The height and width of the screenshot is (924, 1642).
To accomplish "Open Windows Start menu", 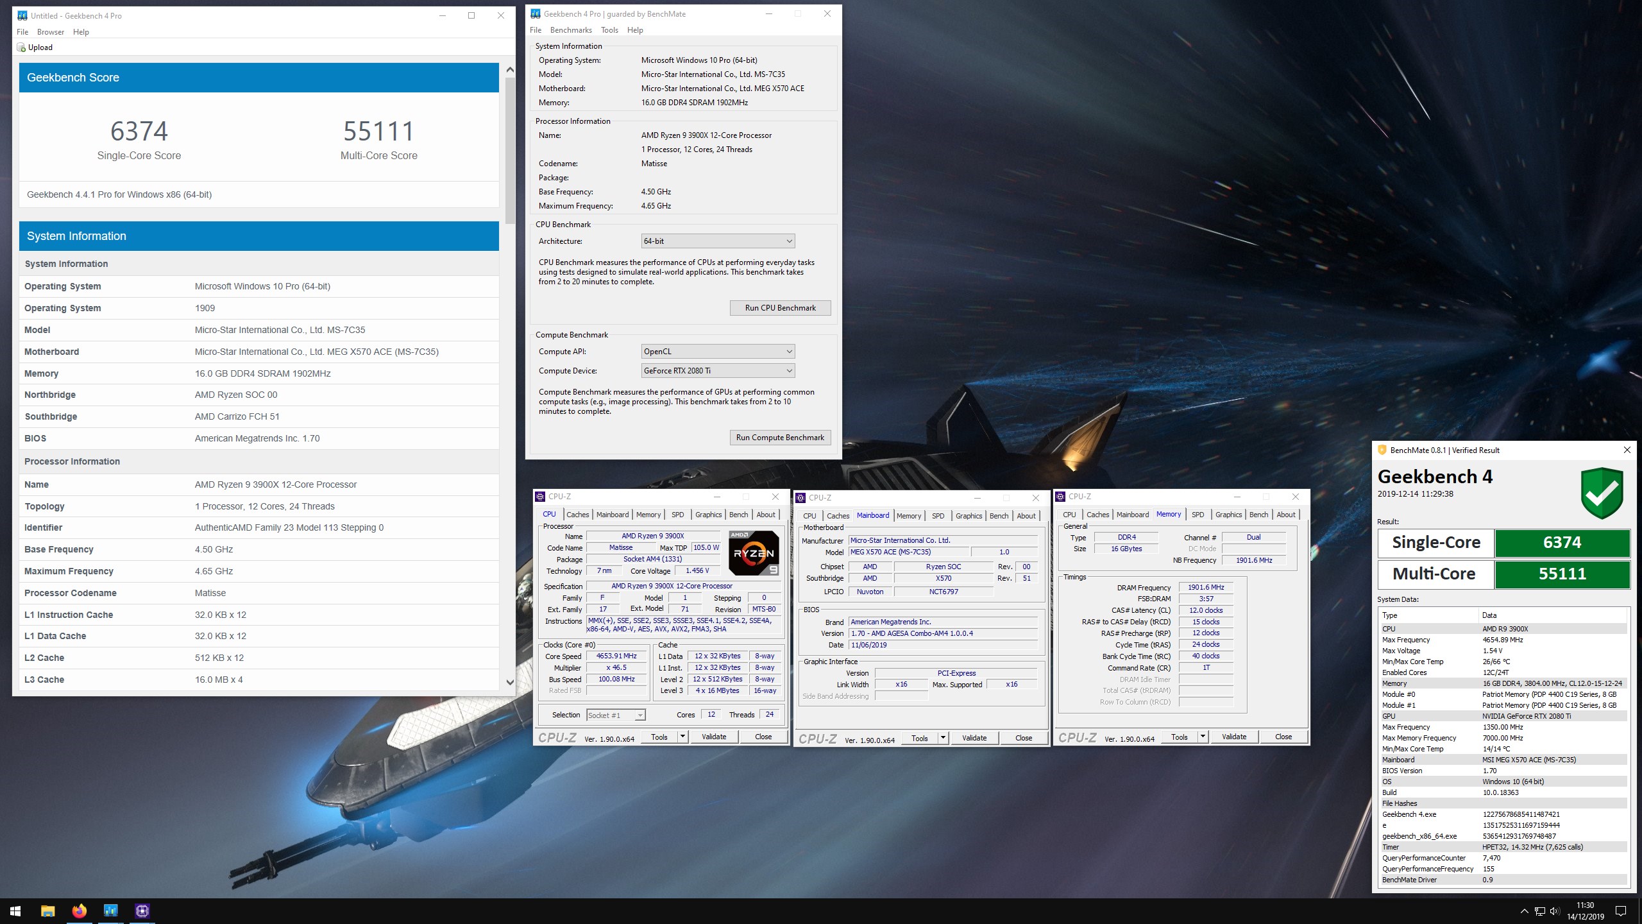I will tap(15, 911).
